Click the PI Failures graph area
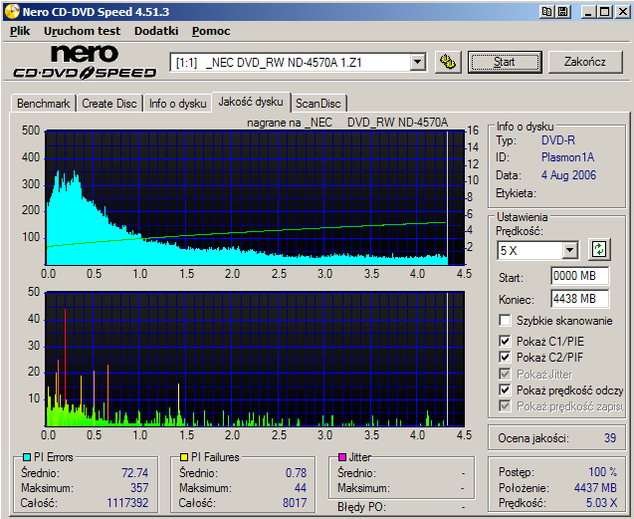This screenshot has width=634, height=519. [x=255, y=359]
